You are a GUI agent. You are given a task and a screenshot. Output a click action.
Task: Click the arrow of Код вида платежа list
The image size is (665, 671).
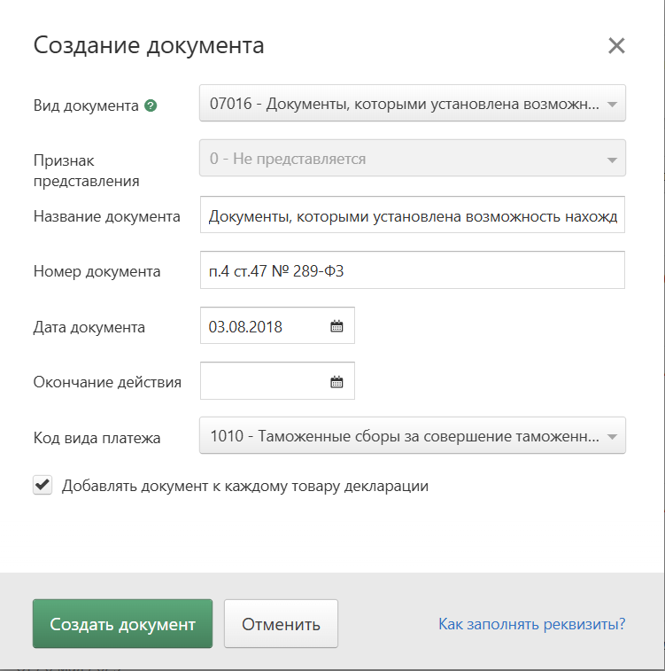click(x=612, y=436)
